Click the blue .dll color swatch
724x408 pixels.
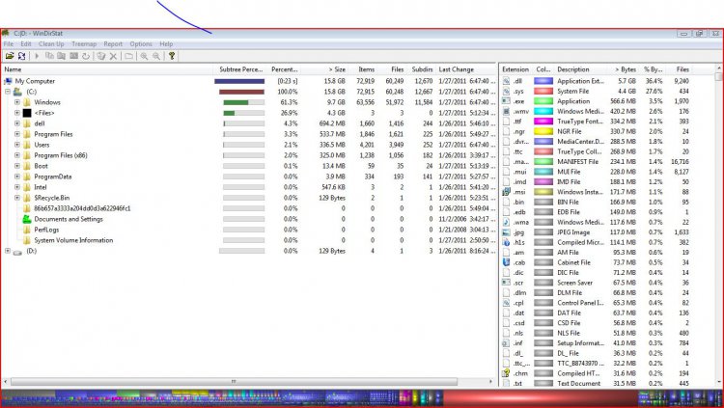pos(543,81)
